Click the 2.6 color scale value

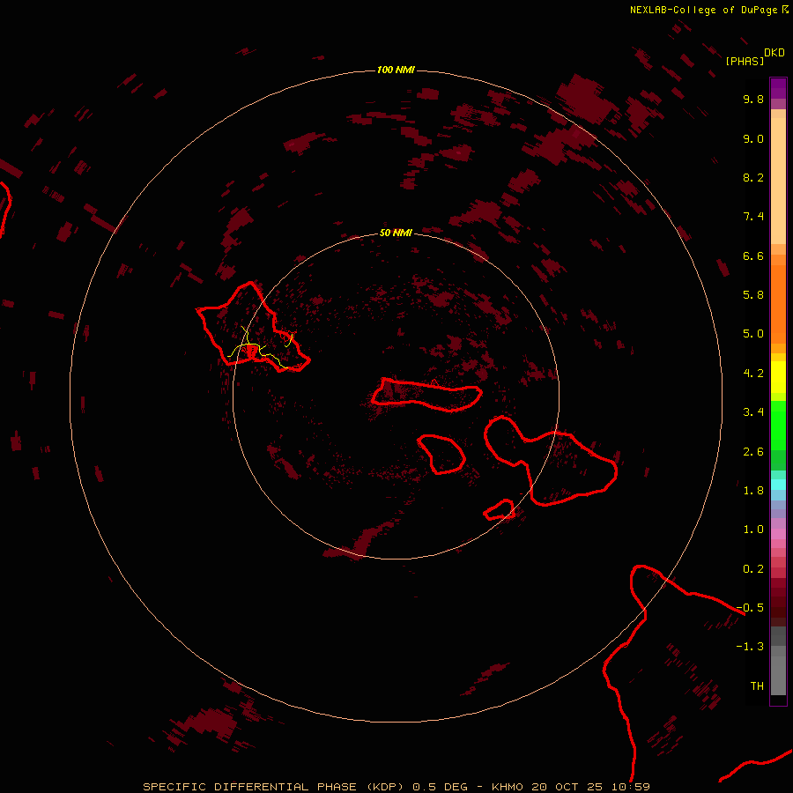click(753, 452)
